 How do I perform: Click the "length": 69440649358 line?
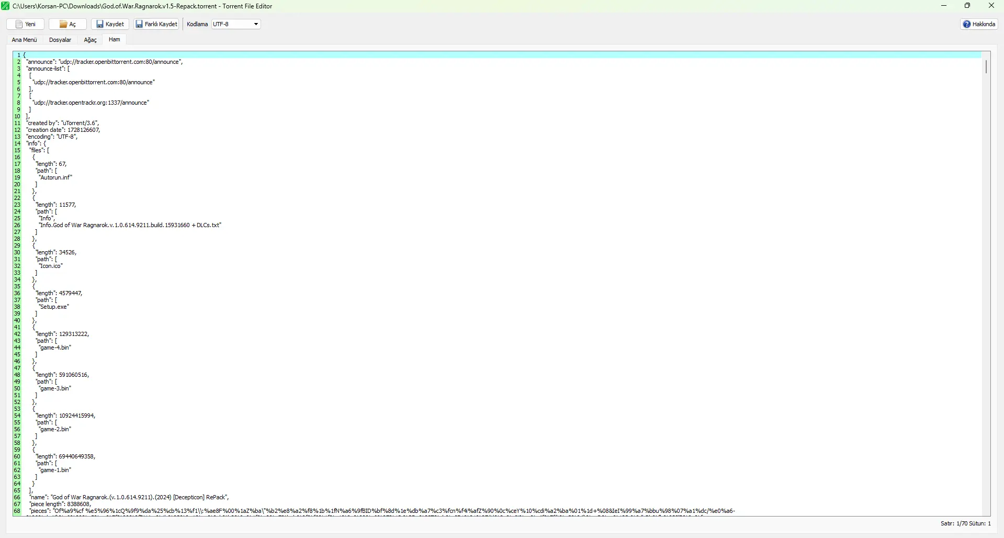65,456
